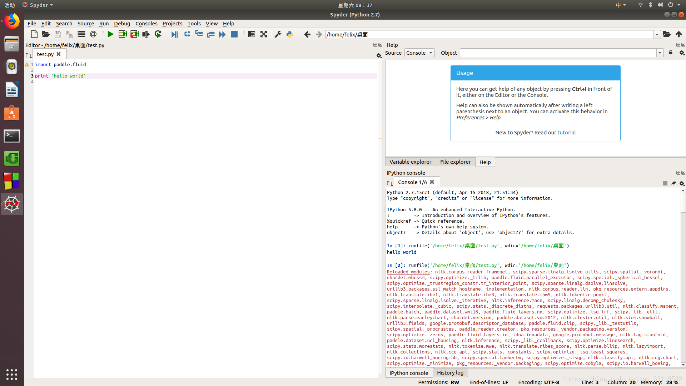Screen dimensions: 686x386
Task: Open Help pane options gear
Action: pos(682,53)
